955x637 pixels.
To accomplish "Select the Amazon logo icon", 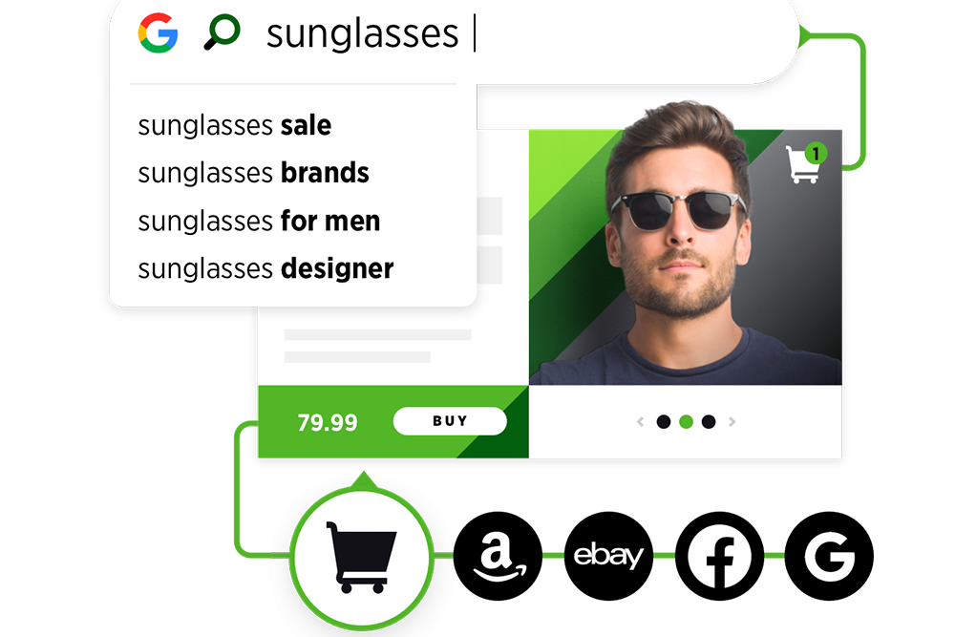I will pyautogui.click(x=498, y=556).
